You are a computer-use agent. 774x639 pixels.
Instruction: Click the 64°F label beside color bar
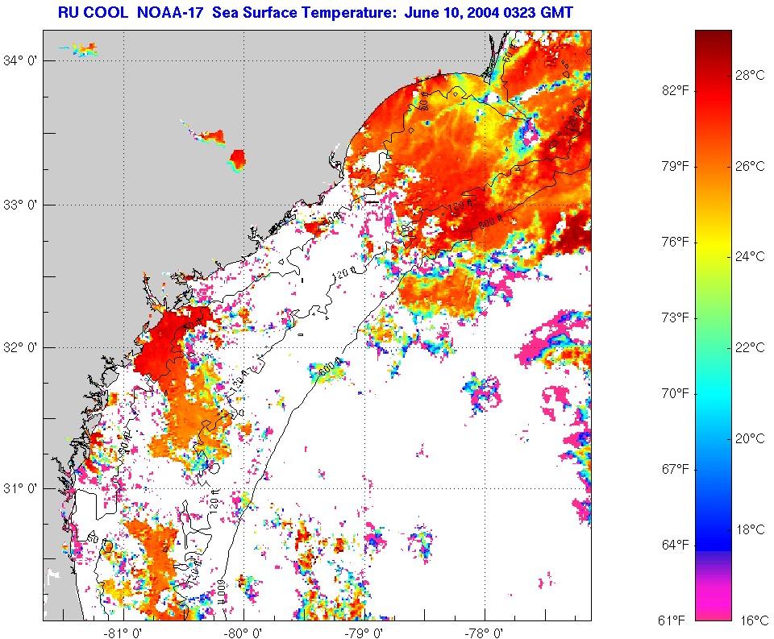click(x=675, y=545)
